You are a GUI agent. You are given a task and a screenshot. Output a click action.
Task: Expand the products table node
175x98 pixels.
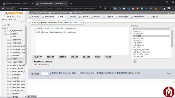click(x=8, y=78)
